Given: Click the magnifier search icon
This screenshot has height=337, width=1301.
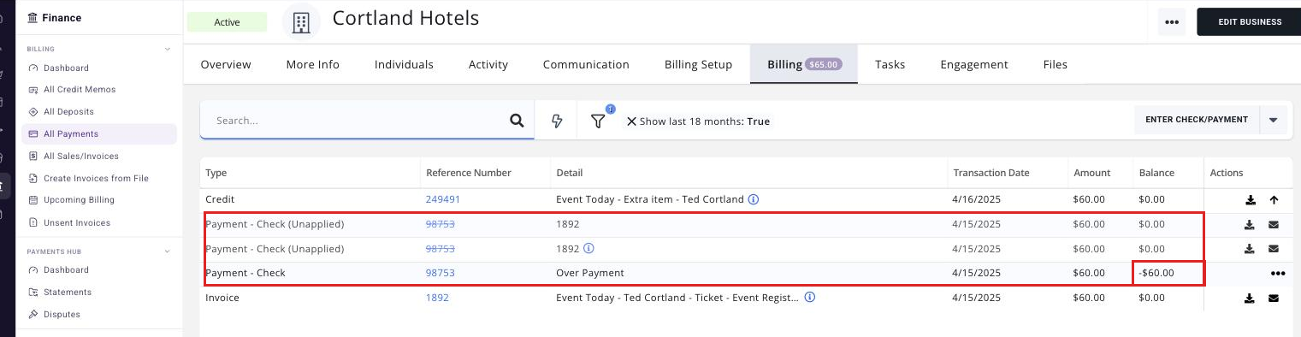Looking at the screenshot, I should [517, 121].
